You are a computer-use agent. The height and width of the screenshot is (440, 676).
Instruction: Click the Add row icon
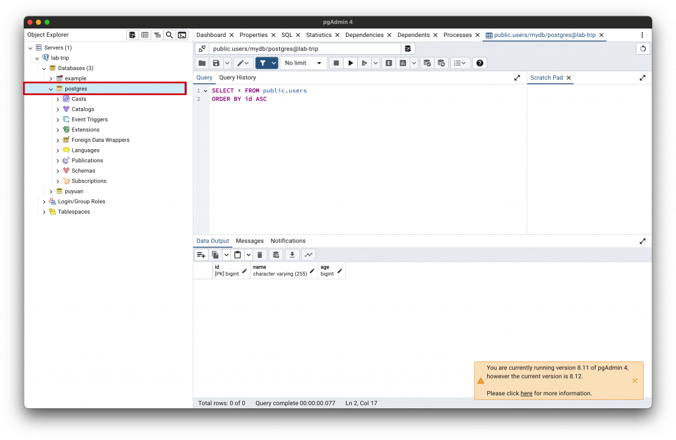[x=201, y=255]
